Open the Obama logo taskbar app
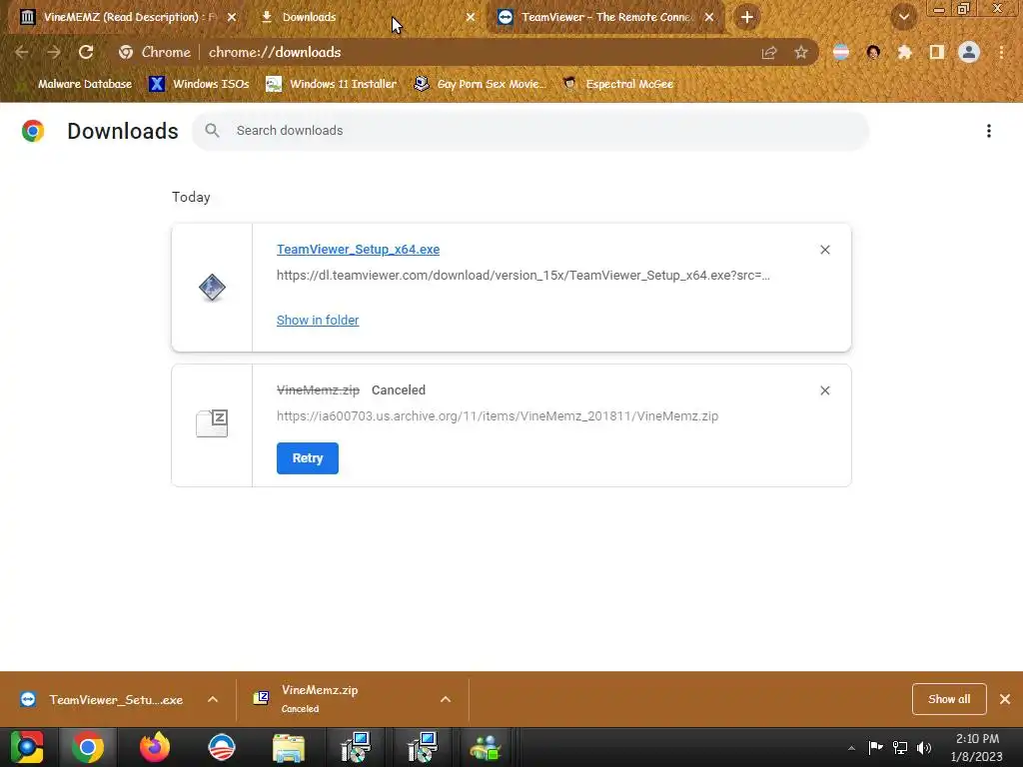 (x=221, y=747)
